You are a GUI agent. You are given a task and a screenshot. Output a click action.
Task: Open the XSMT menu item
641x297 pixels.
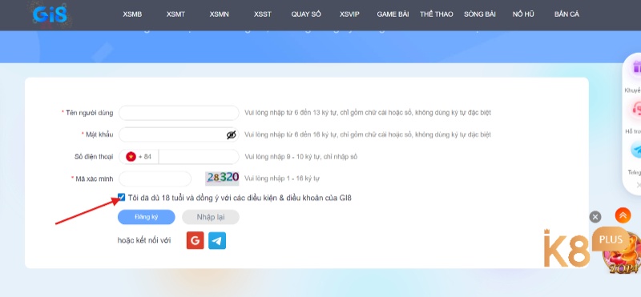click(x=175, y=14)
